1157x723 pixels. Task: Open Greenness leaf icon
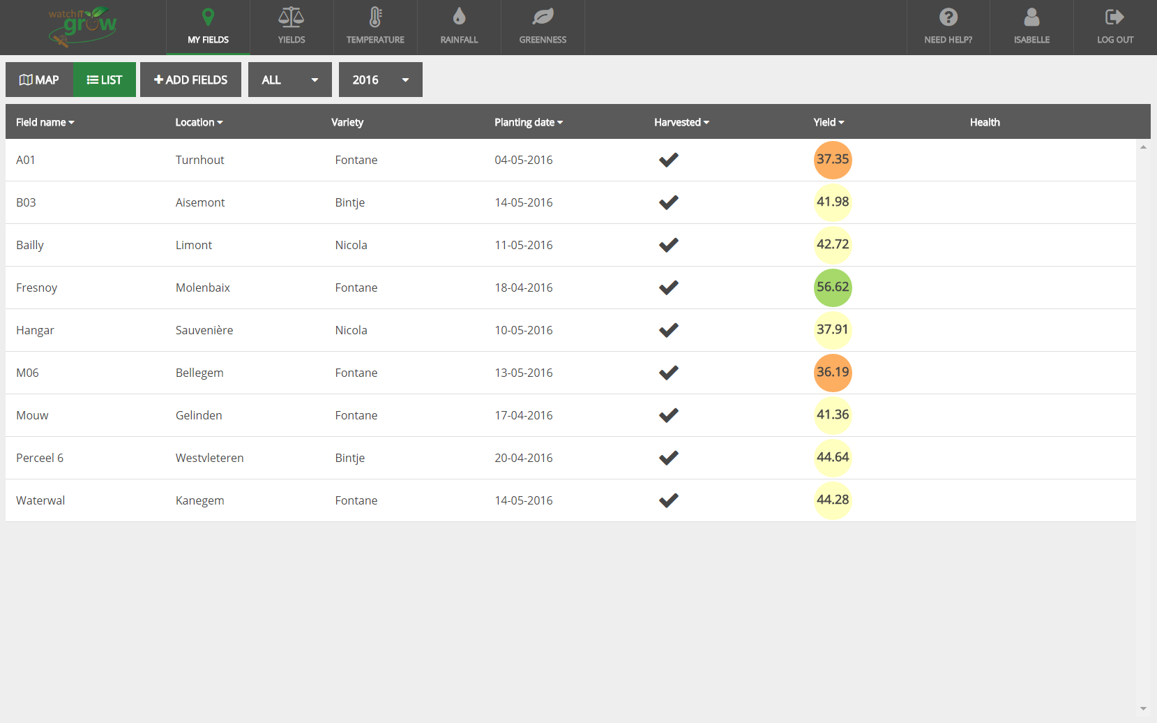point(543,17)
